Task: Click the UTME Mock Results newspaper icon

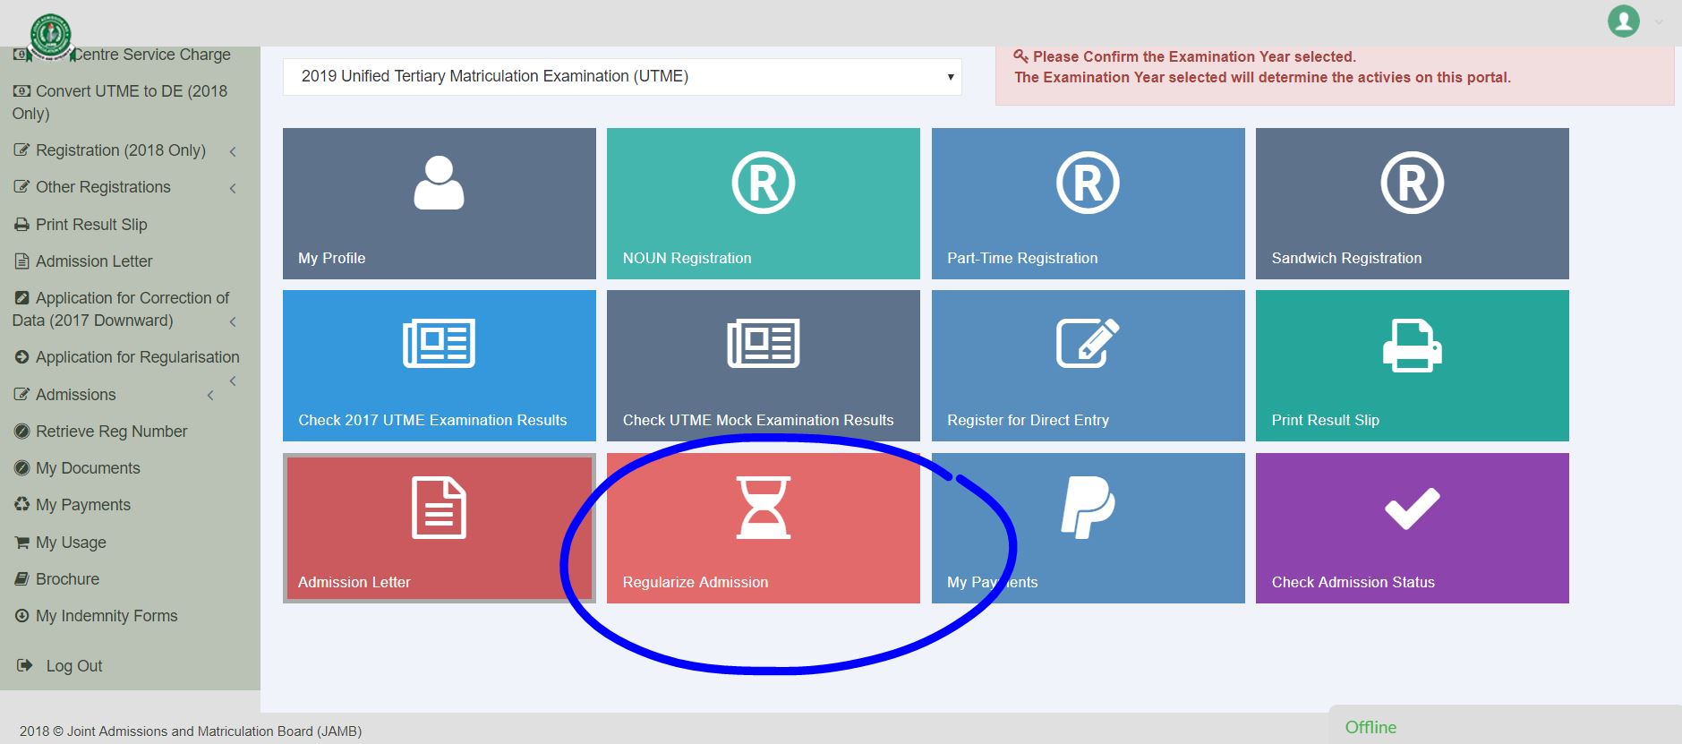Action: [x=764, y=344]
